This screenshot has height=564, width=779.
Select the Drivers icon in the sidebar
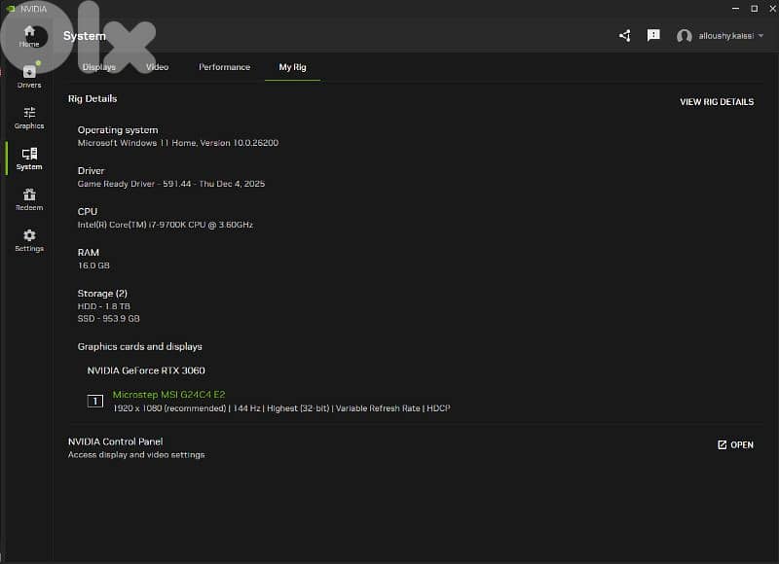click(28, 76)
